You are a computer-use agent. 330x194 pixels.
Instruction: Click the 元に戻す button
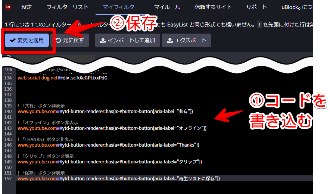coord(70,40)
